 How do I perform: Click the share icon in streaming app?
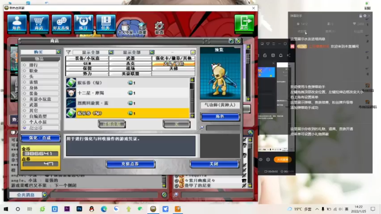[289, 55]
